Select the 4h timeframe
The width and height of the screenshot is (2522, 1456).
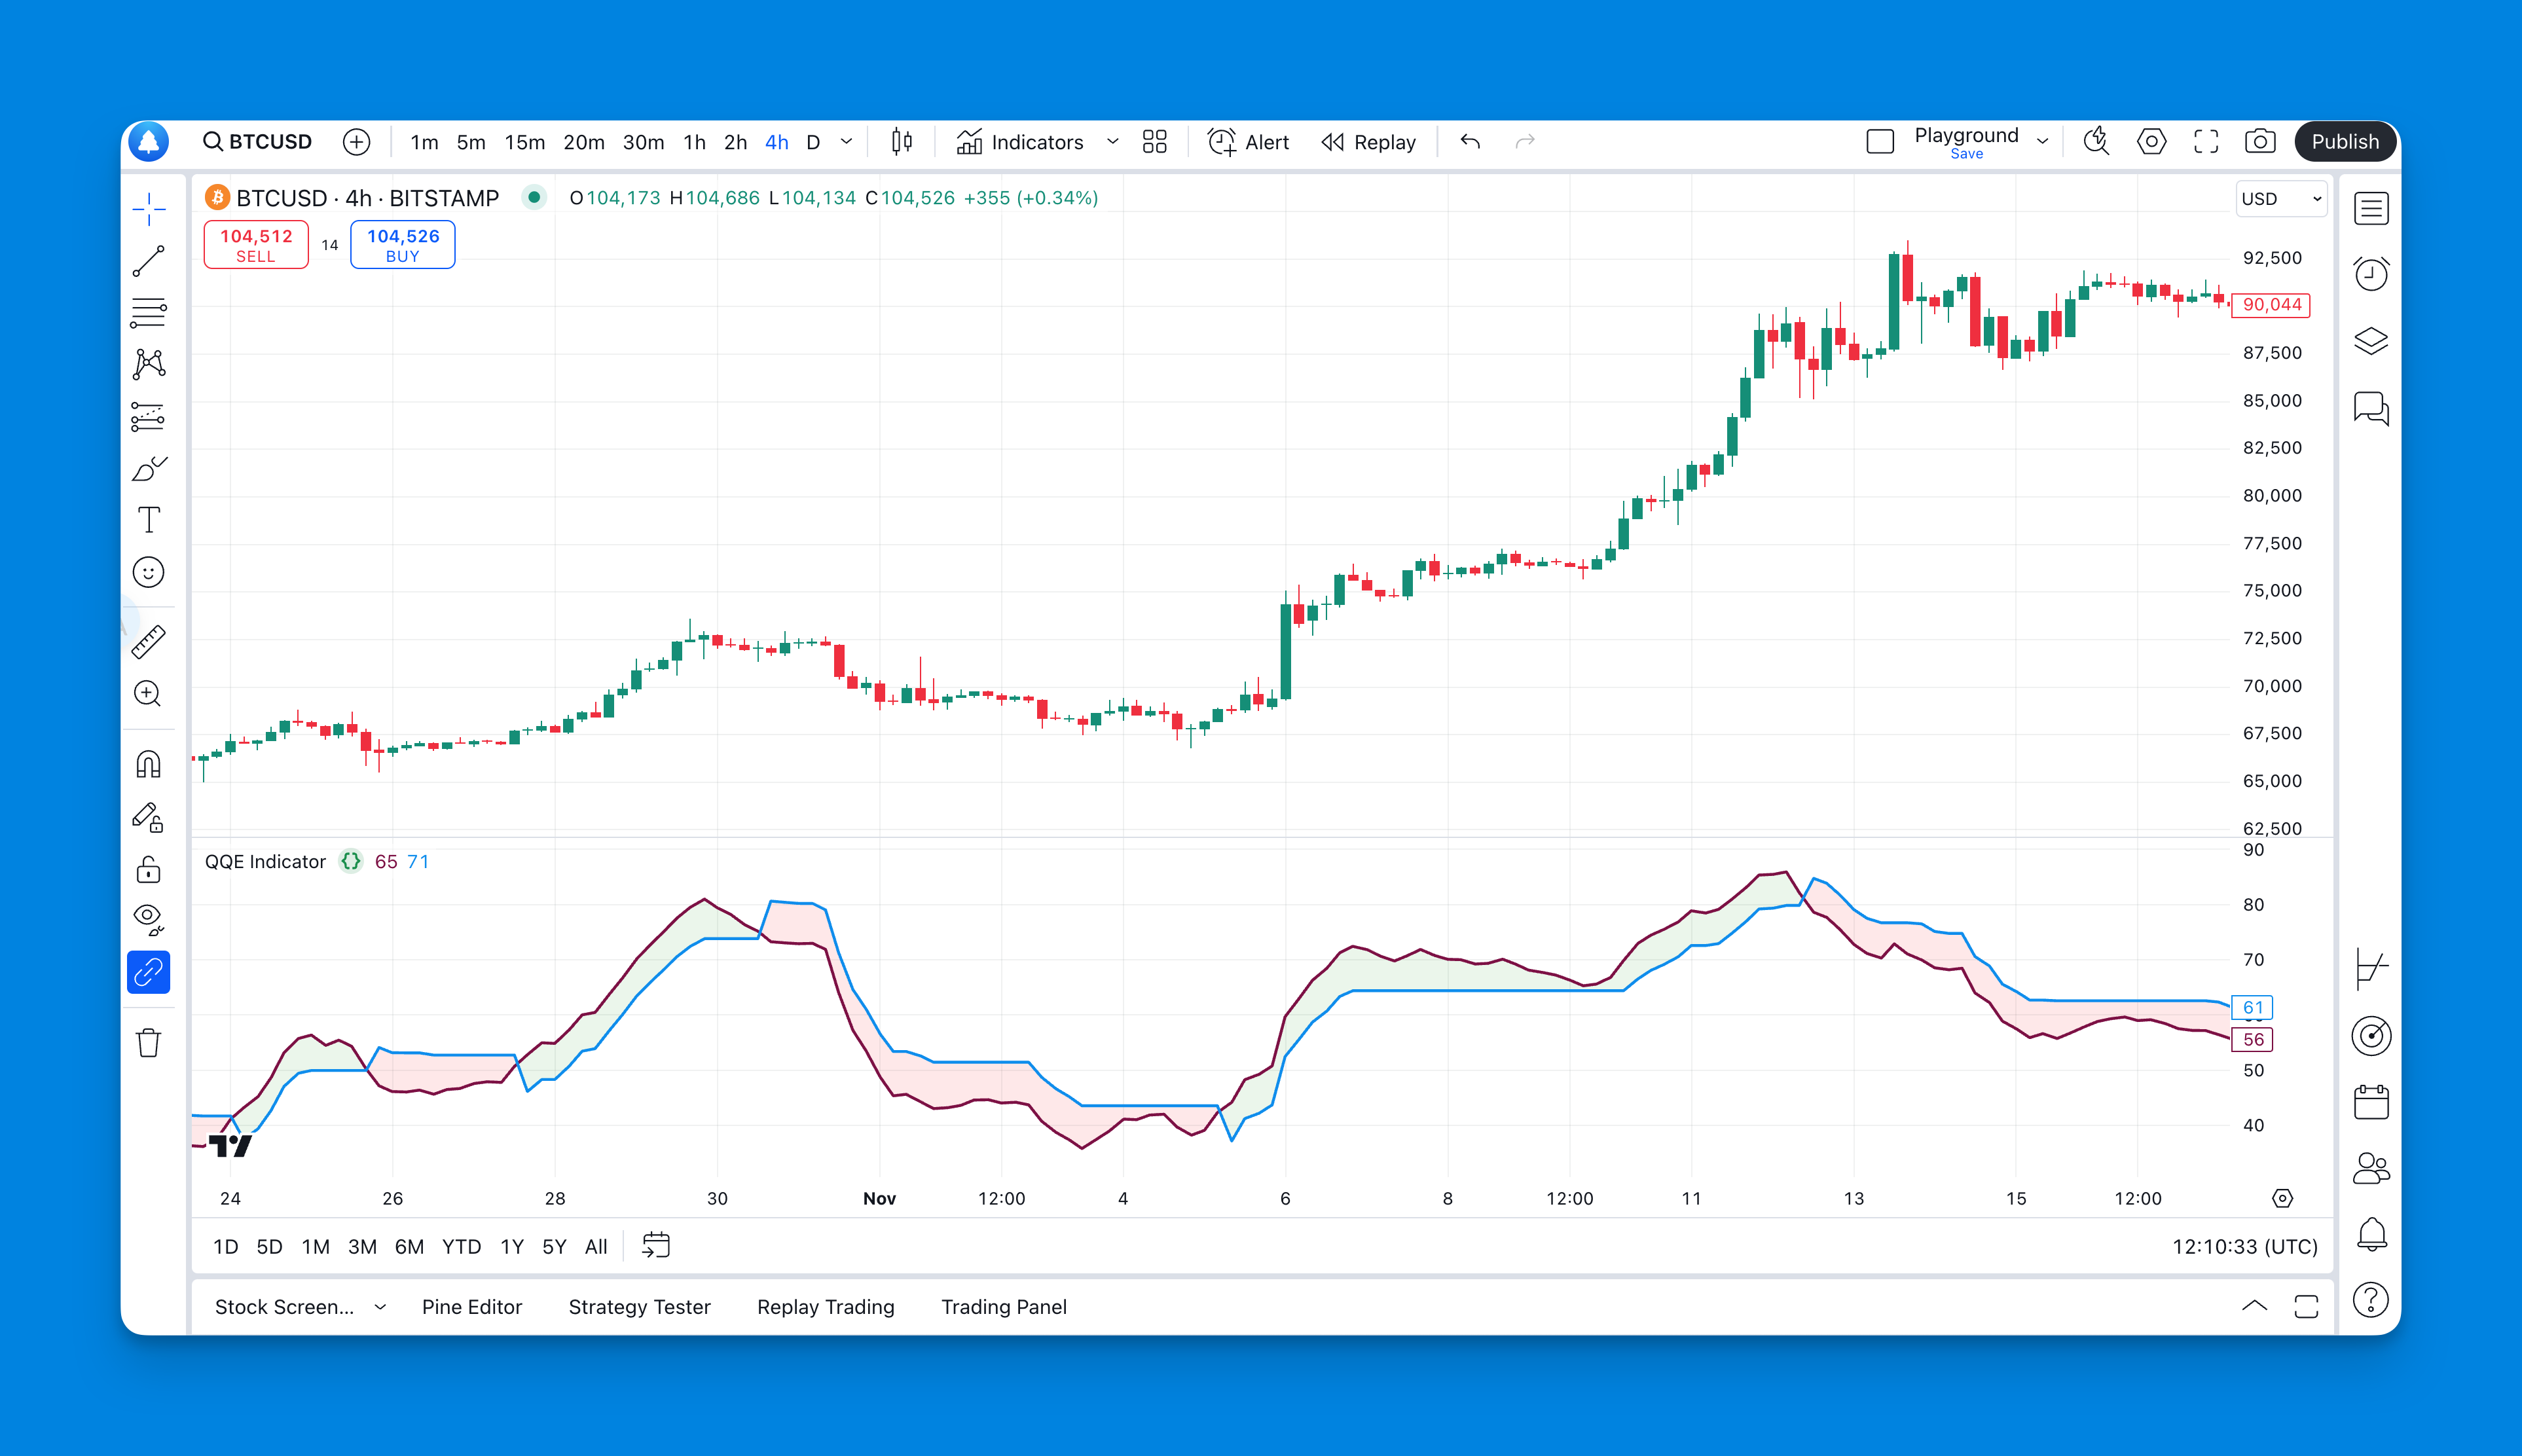pos(777,142)
